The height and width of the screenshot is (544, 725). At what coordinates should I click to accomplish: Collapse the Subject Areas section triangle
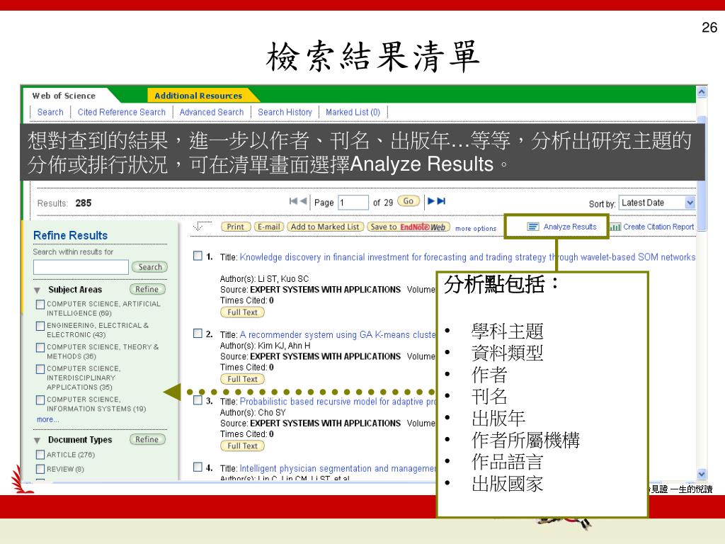click(x=37, y=290)
